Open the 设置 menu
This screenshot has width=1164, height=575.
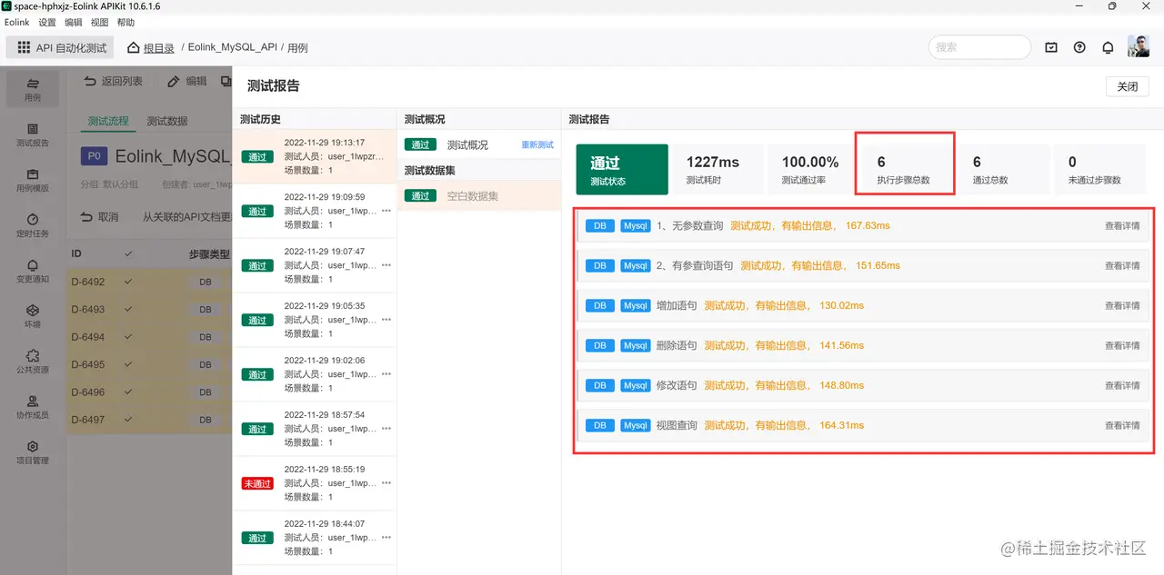pyautogui.click(x=47, y=23)
